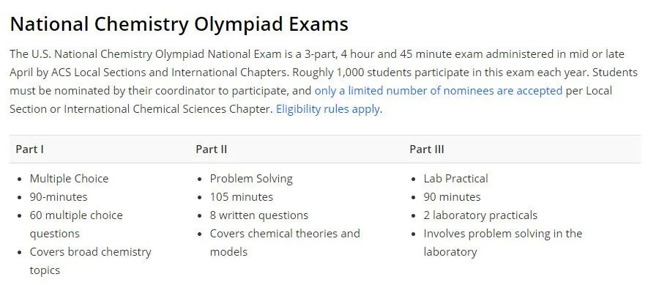The image size is (659, 285).
Task: Click the Covers broad chemistry topics item
Action: pyautogui.click(x=90, y=261)
